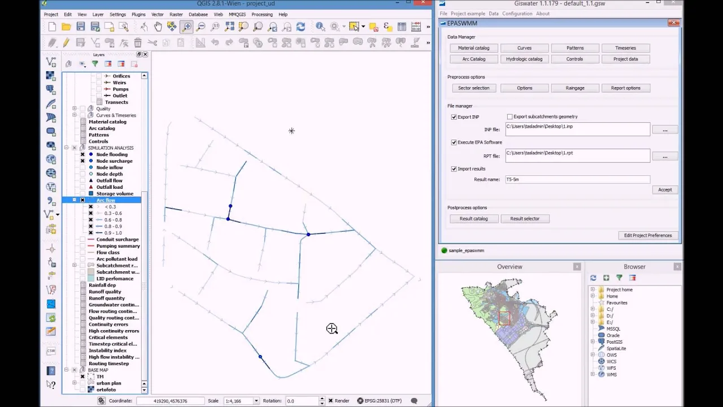Viewport: 723px width, 407px height.
Task: Toggle the Render checkbox
Action: (330, 401)
